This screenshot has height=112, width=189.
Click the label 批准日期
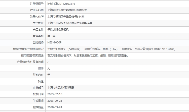click(x=38, y=94)
